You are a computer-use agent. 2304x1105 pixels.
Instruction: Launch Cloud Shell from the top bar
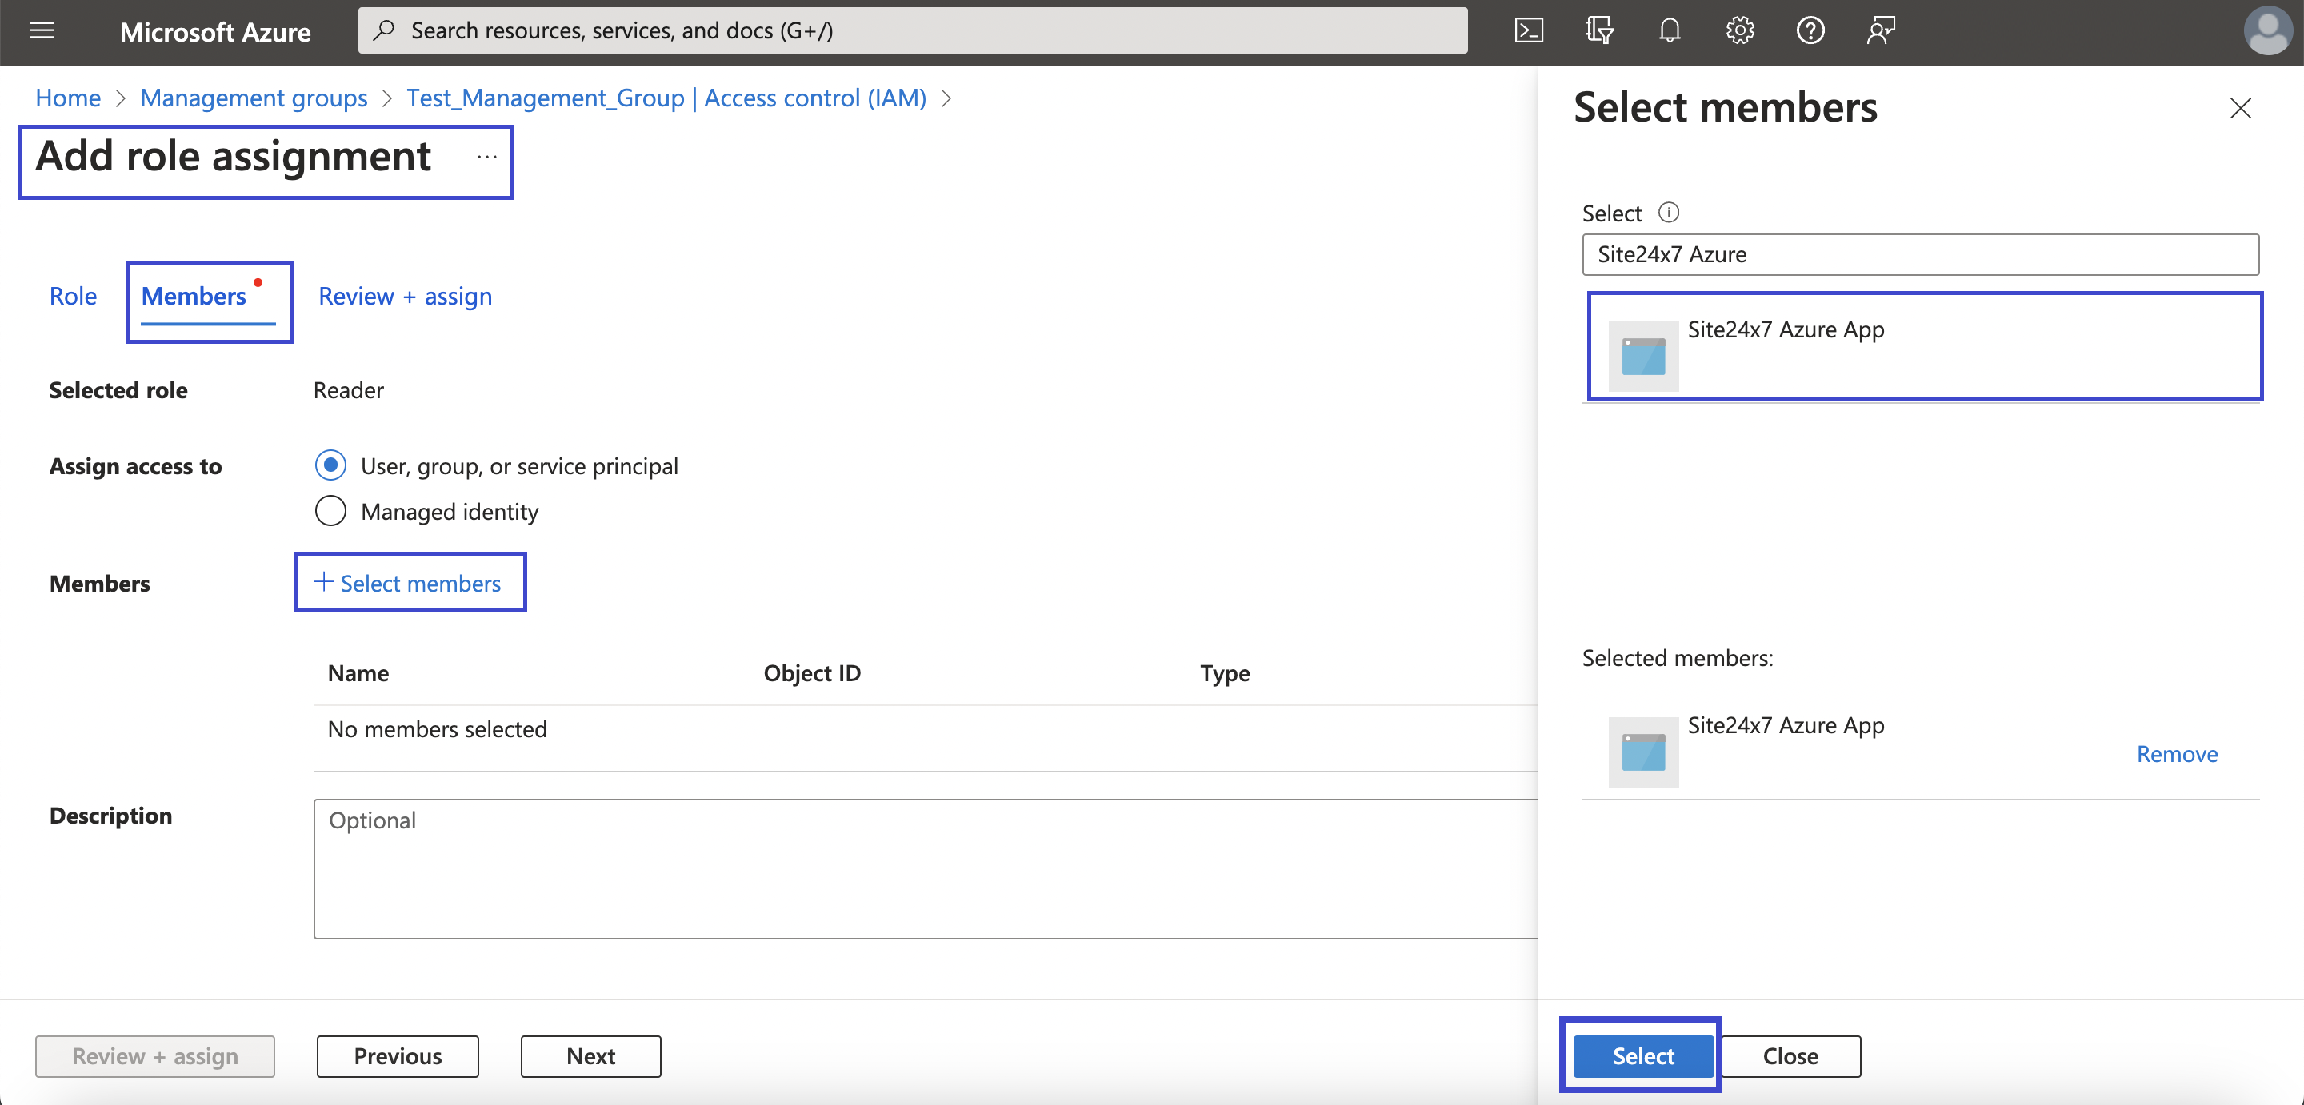(1529, 30)
